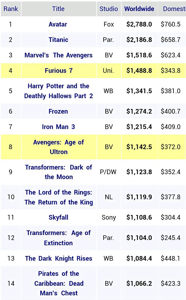Open Harry Potter Deathly Hallows Part 2
Image resolution: width=186 pixels, height=300 pixels.
pos(59,91)
